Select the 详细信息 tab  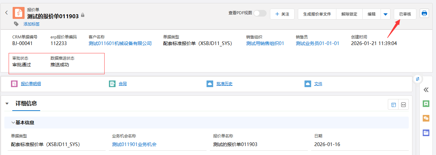tap(26, 103)
